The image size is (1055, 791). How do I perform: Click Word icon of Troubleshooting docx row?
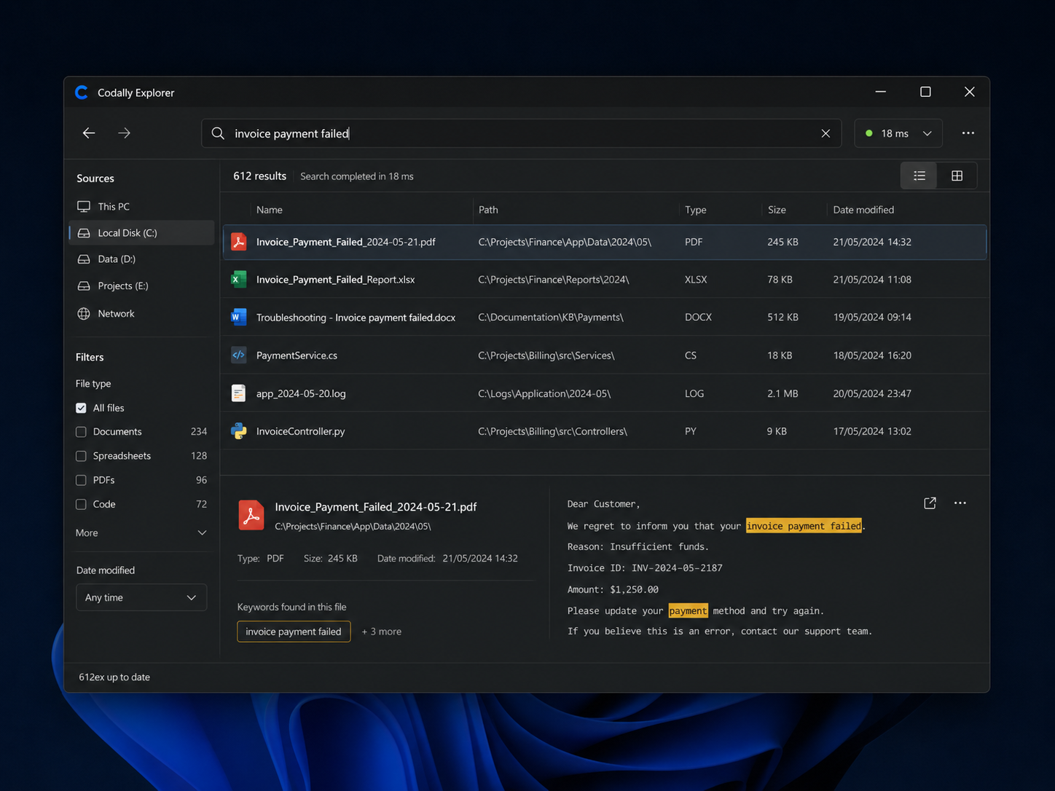pos(238,318)
